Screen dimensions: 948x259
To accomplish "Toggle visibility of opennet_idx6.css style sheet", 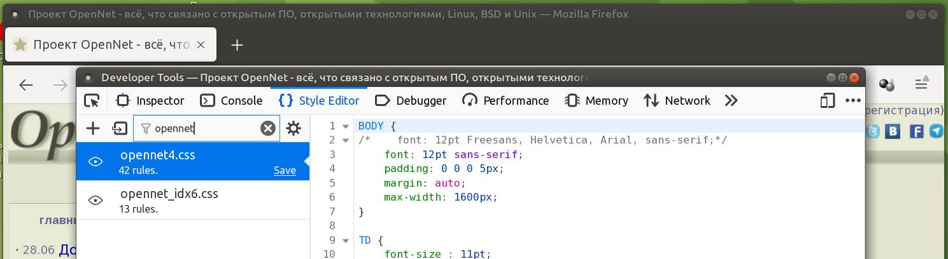I will pyautogui.click(x=96, y=201).
